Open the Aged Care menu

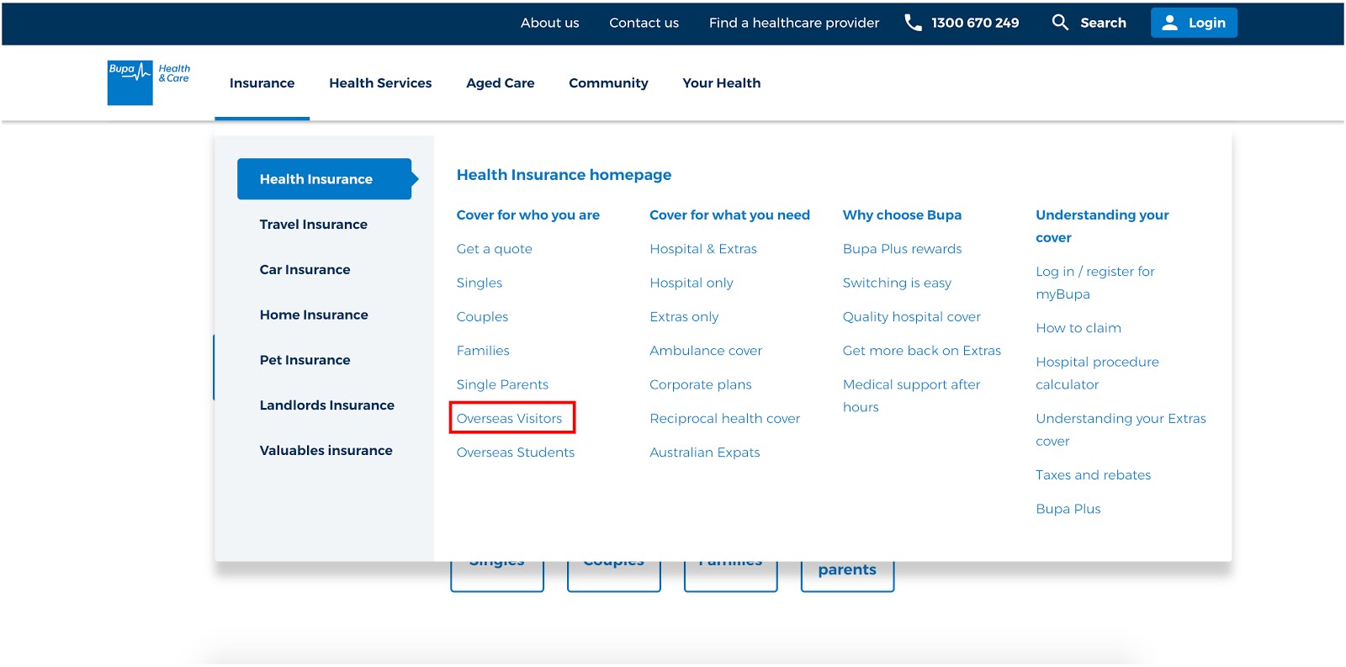coord(500,83)
